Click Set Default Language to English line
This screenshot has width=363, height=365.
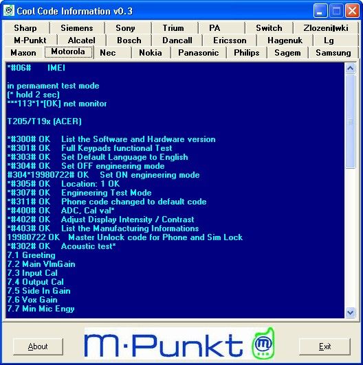click(98, 157)
